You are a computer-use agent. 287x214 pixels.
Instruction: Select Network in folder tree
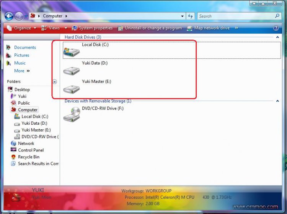click(26, 143)
